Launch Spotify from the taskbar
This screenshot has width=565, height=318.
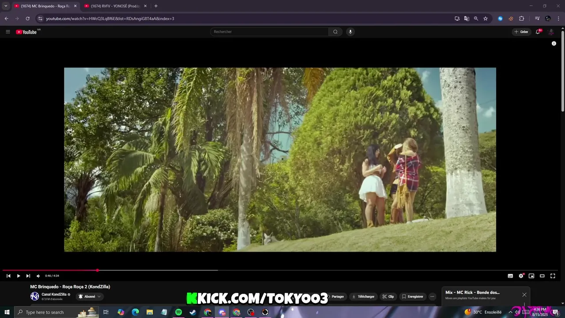pos(178,312)
